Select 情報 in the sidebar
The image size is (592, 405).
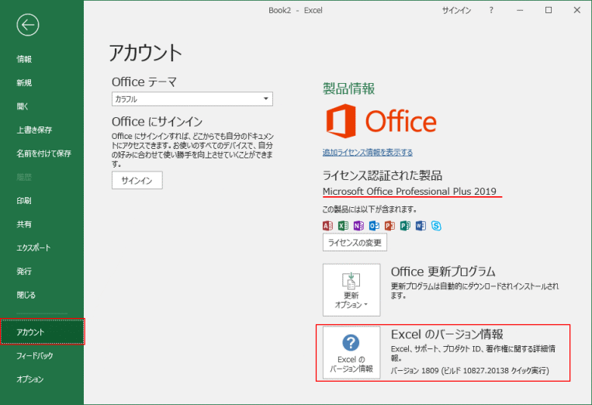(x=24, y=59)
